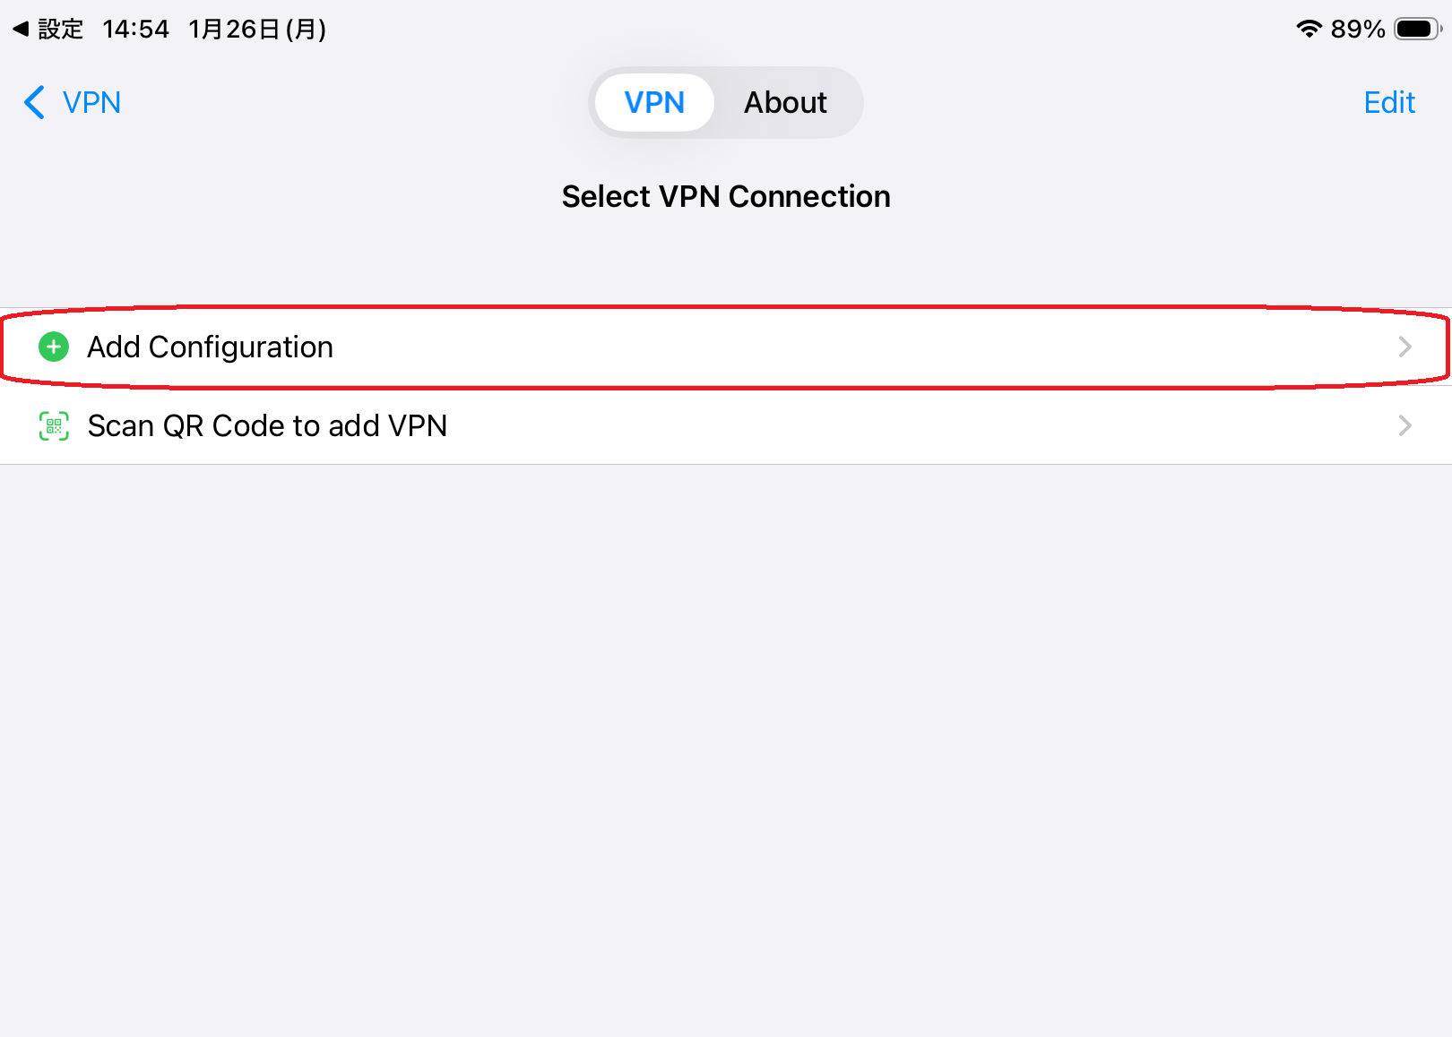Tap the black return-to-app triangle

click(21, 29)
